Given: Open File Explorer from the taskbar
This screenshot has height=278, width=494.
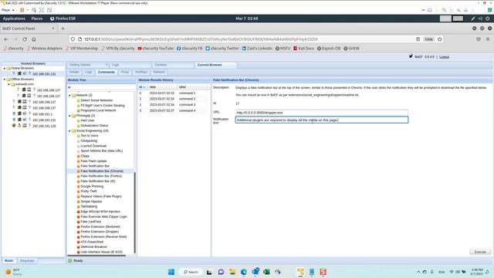Looking at the screenshot, I should [232, 272].
